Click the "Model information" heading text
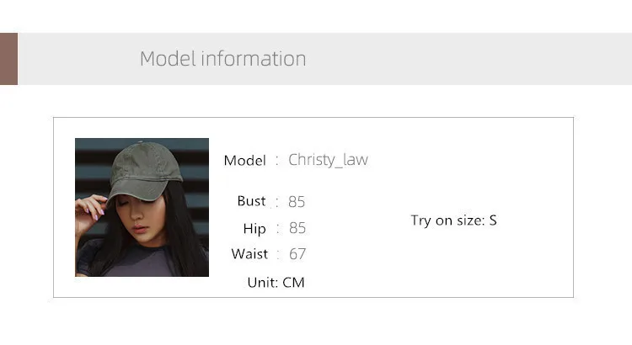The image size is (632, 345). [x=222, y=59]
